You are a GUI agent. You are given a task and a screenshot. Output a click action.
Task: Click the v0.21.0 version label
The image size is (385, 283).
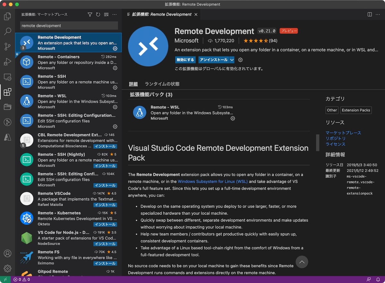click(267, 31)
